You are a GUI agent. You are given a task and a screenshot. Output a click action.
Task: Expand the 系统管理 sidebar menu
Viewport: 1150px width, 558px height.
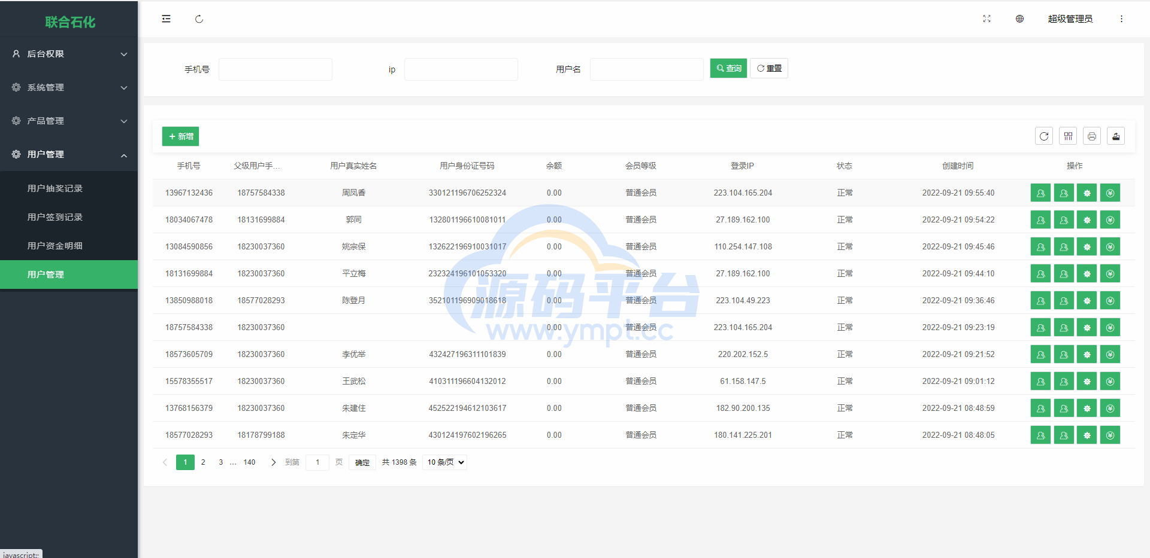(x=69, y=87)
